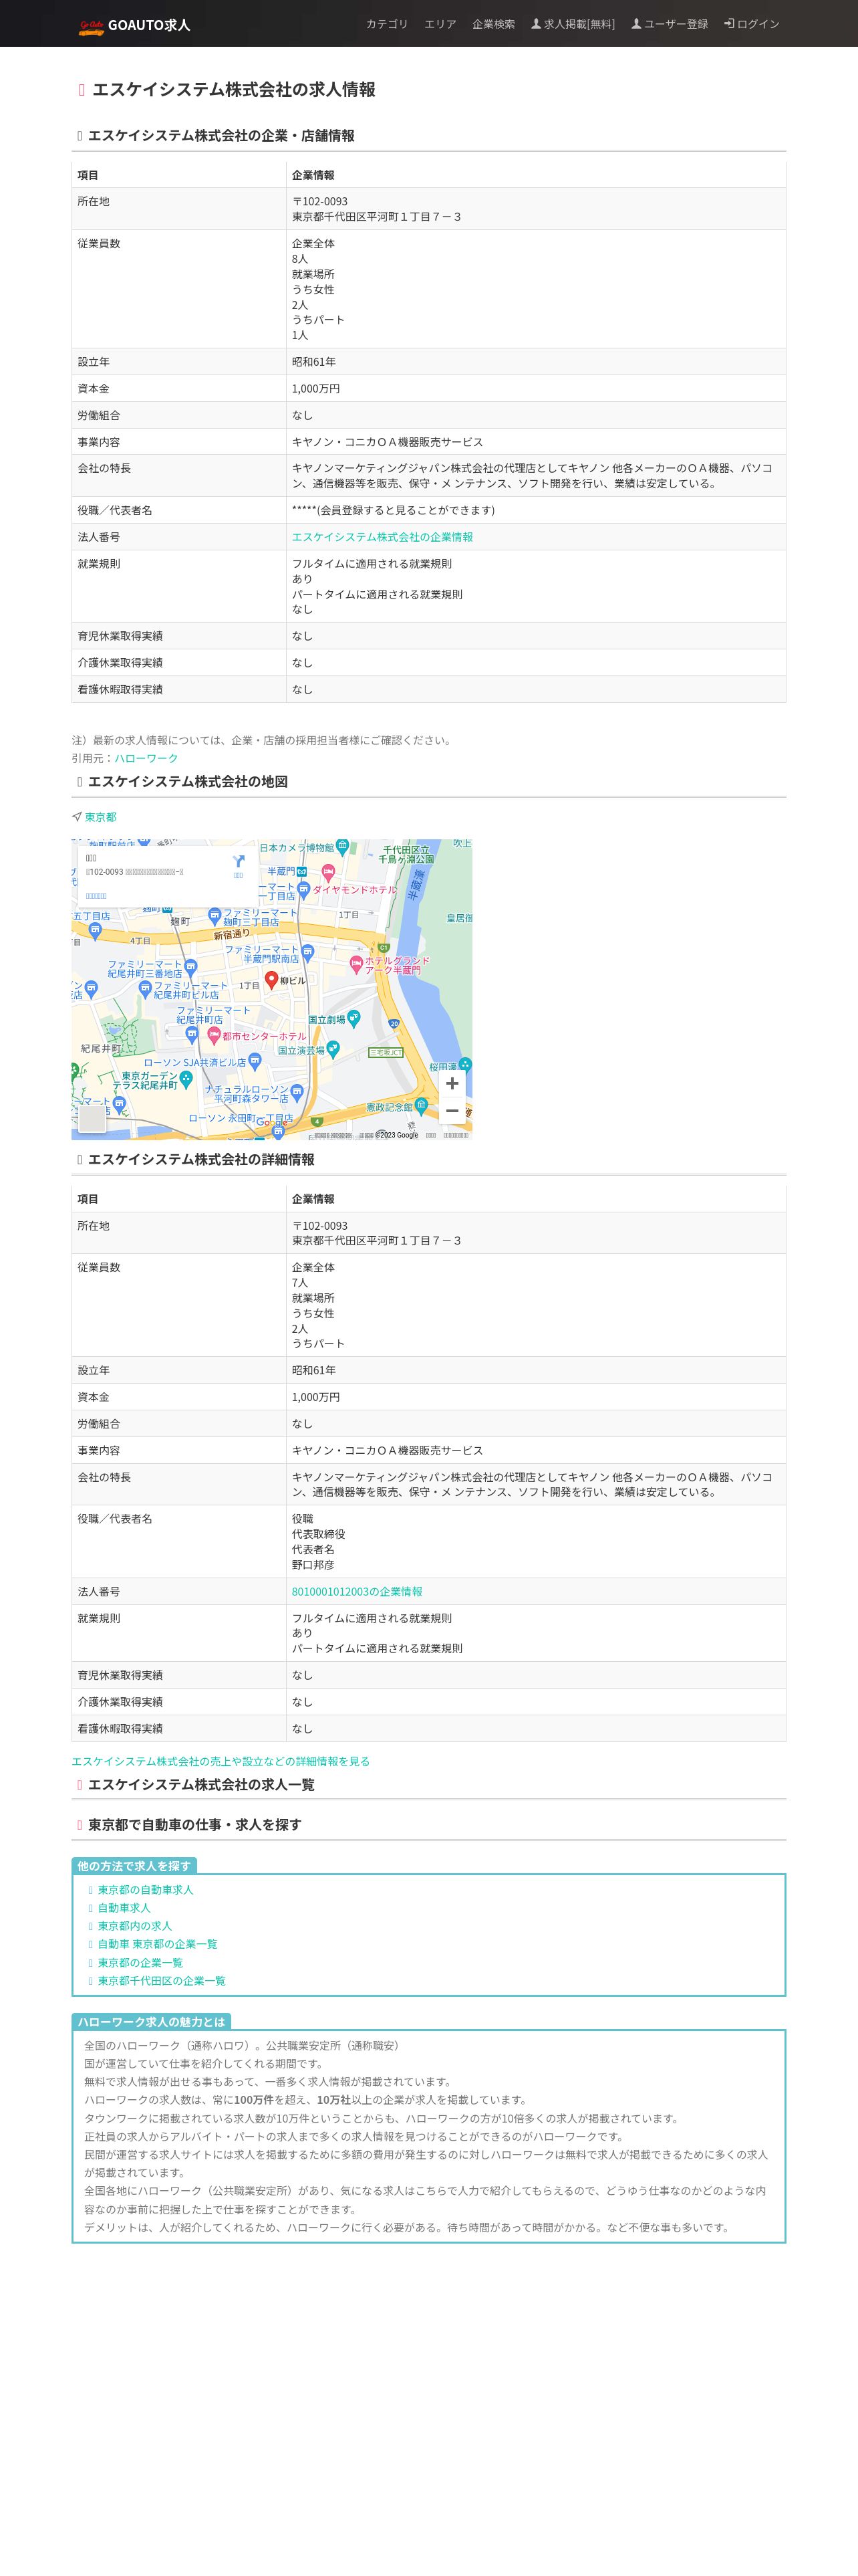Open the エリア menu

[440, 24]
